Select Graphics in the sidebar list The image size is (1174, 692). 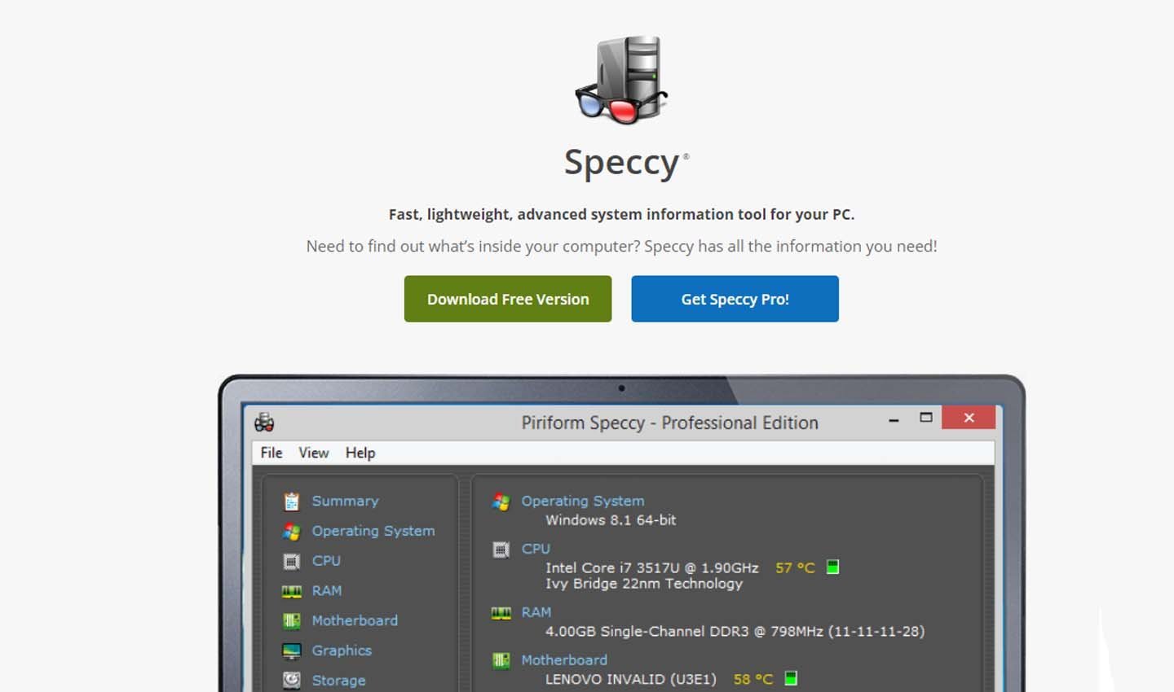[342, 650]
